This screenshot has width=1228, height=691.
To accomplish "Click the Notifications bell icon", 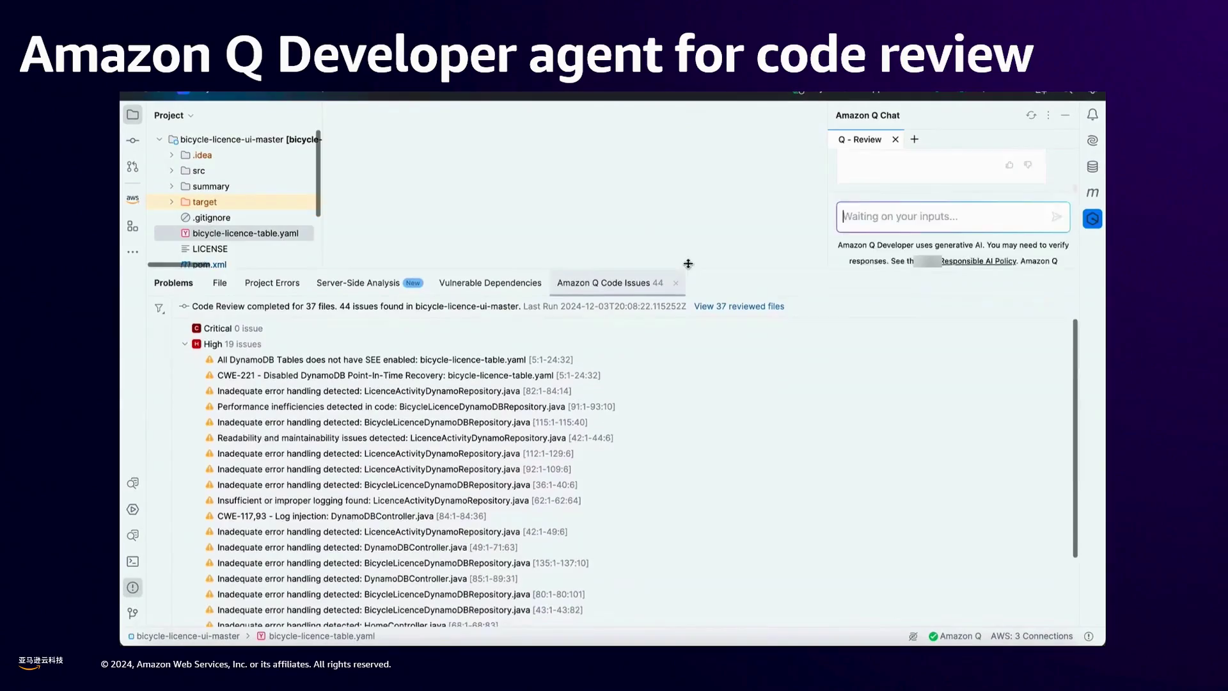I will 1092,115.
